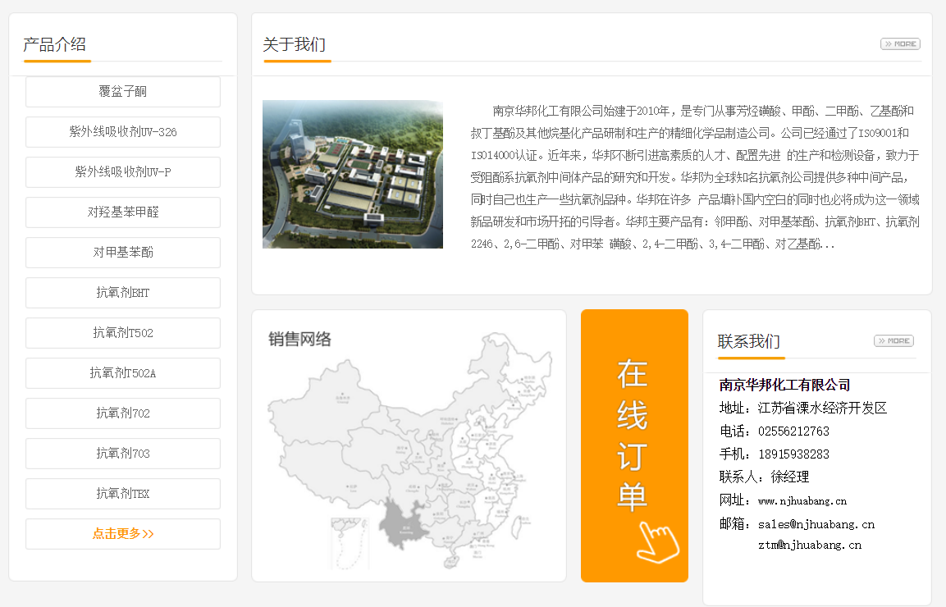Click the www.njhuabang.cn website link

click(x=802, y=501)
